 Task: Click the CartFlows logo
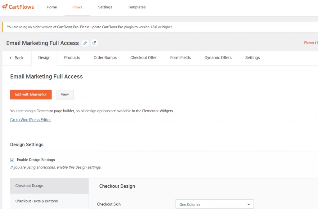point(18,7)
